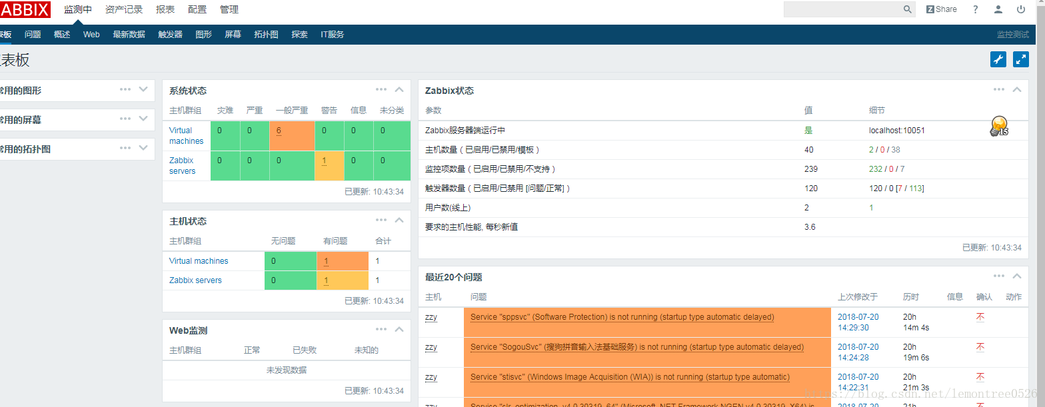Click the online users count 1
1045x407 pixels.
point(871,208)
